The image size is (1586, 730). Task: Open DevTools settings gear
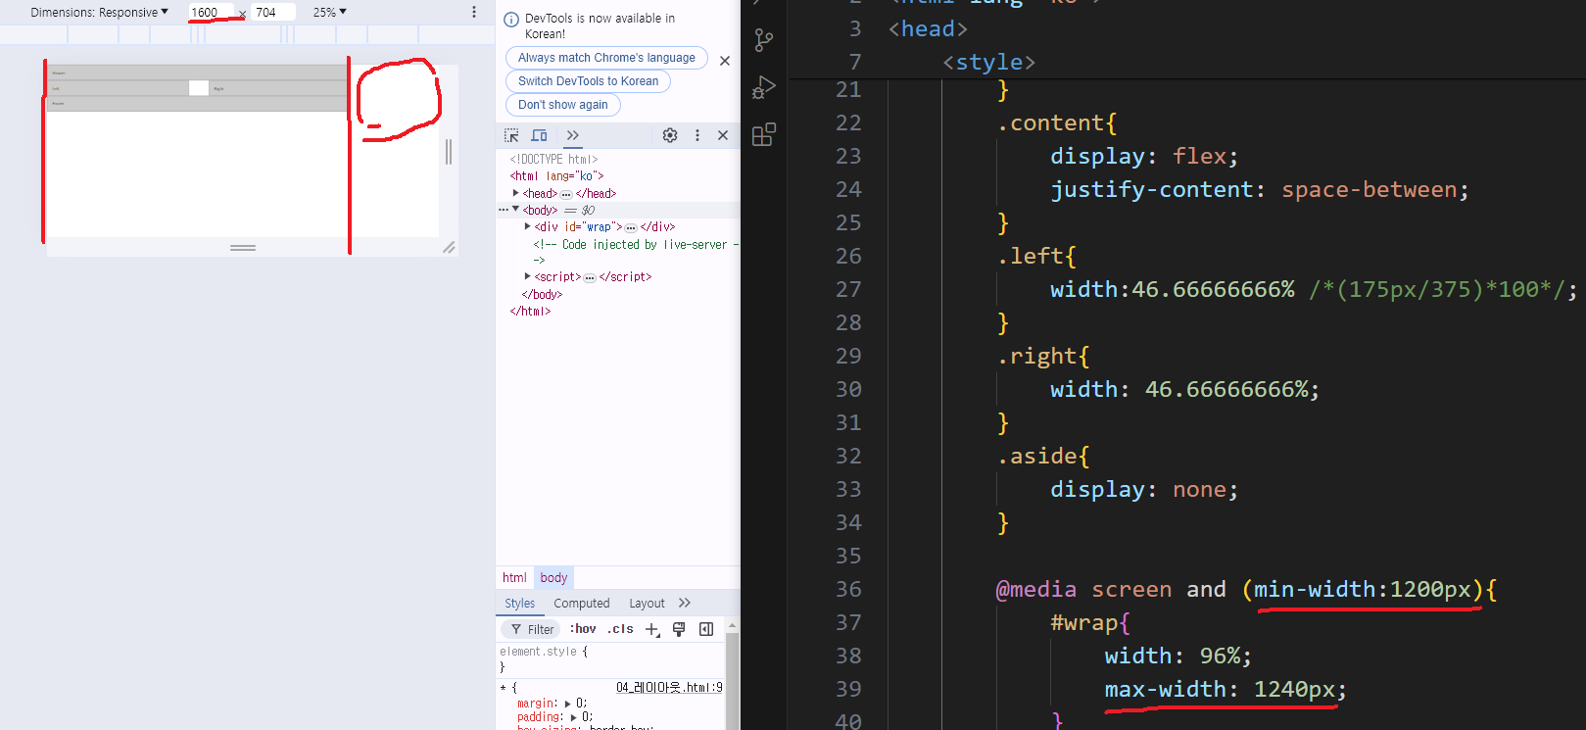[x=670, y=135]
